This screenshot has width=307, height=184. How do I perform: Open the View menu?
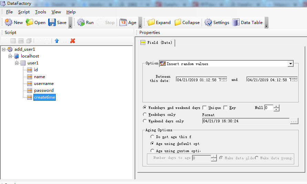(x=56, y=12)
